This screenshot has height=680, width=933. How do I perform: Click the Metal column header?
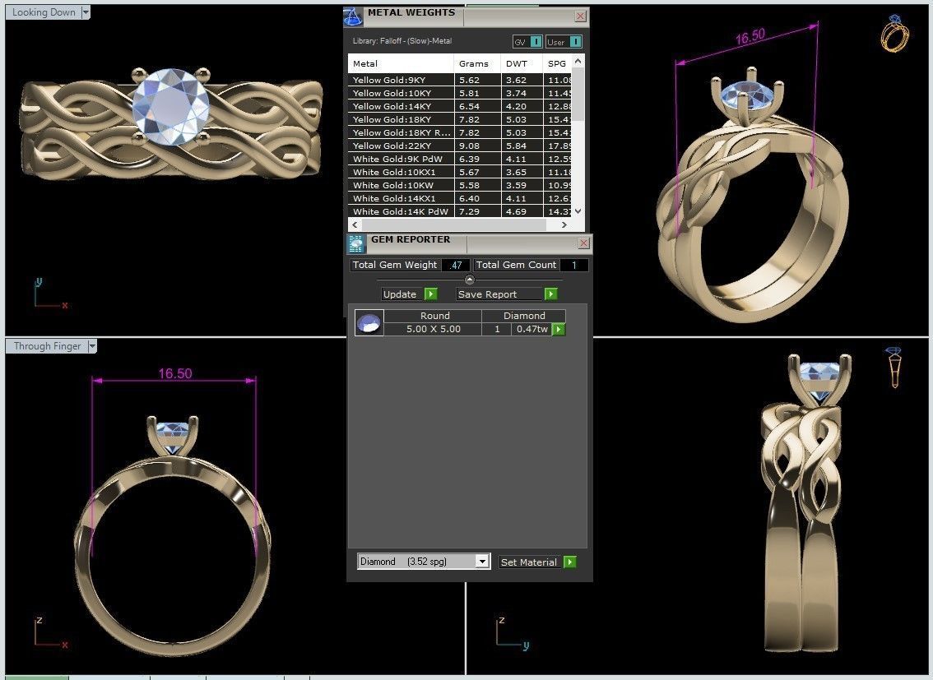pos(401,63)
